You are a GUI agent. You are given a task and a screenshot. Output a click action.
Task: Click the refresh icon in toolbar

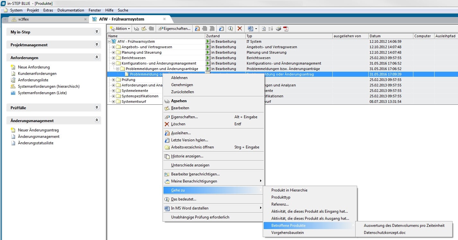tap(264, 29)
